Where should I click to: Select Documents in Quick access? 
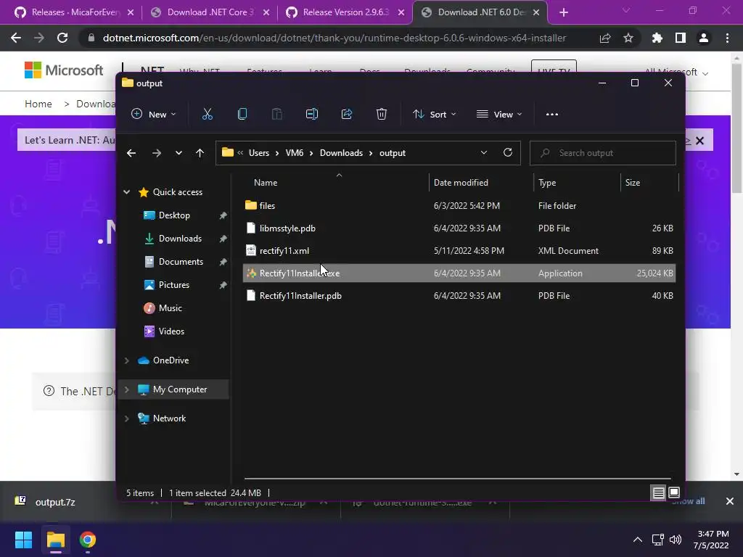coord(181,261)
